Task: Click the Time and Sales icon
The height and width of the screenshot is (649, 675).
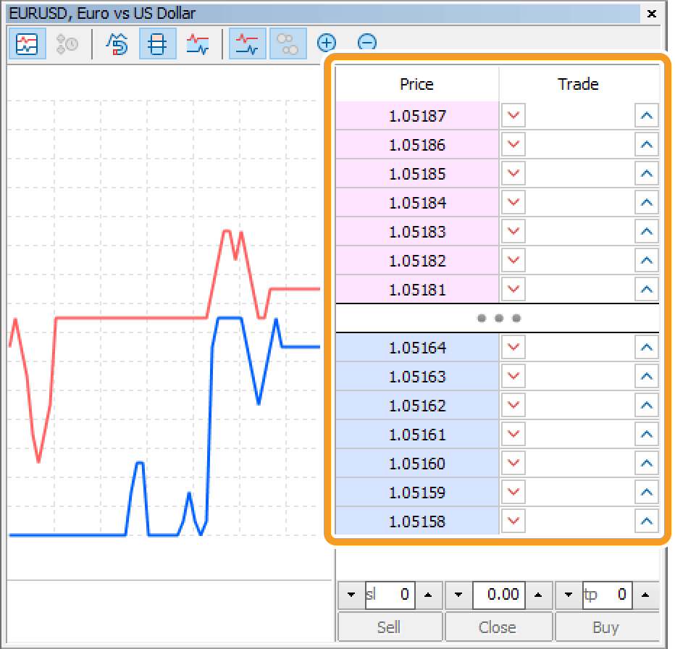Action: (67, 44)
